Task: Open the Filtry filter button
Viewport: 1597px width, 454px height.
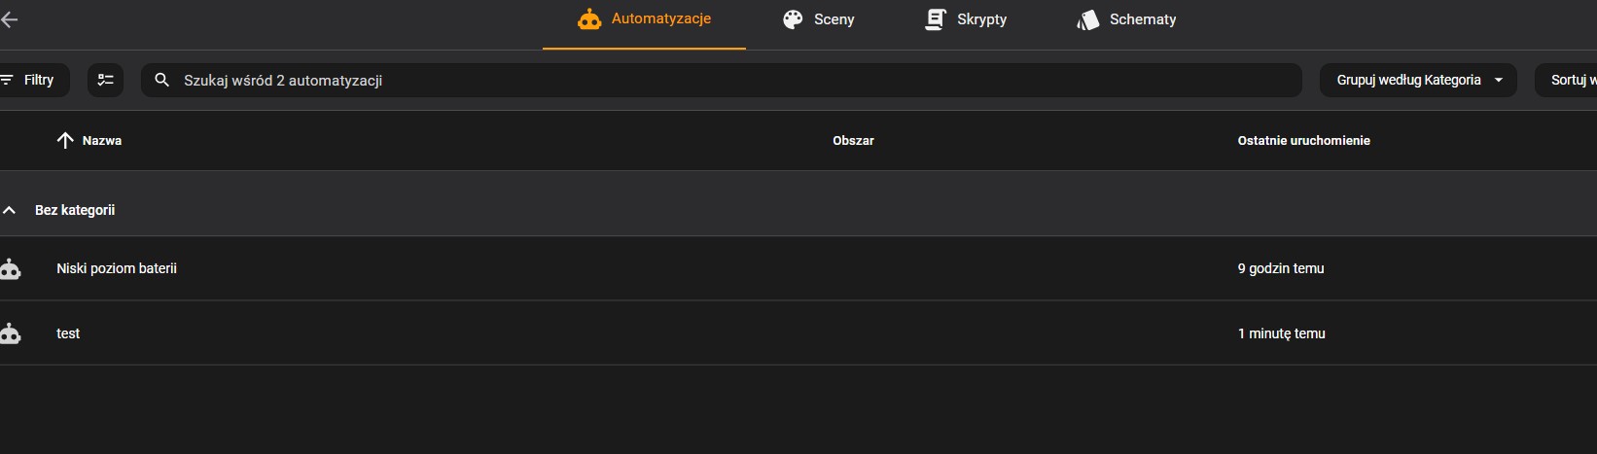Action: tap(29, 80)
